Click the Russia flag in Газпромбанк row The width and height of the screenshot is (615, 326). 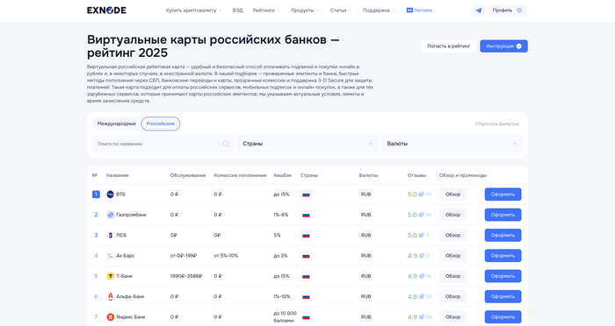click(x=306, y=215)
